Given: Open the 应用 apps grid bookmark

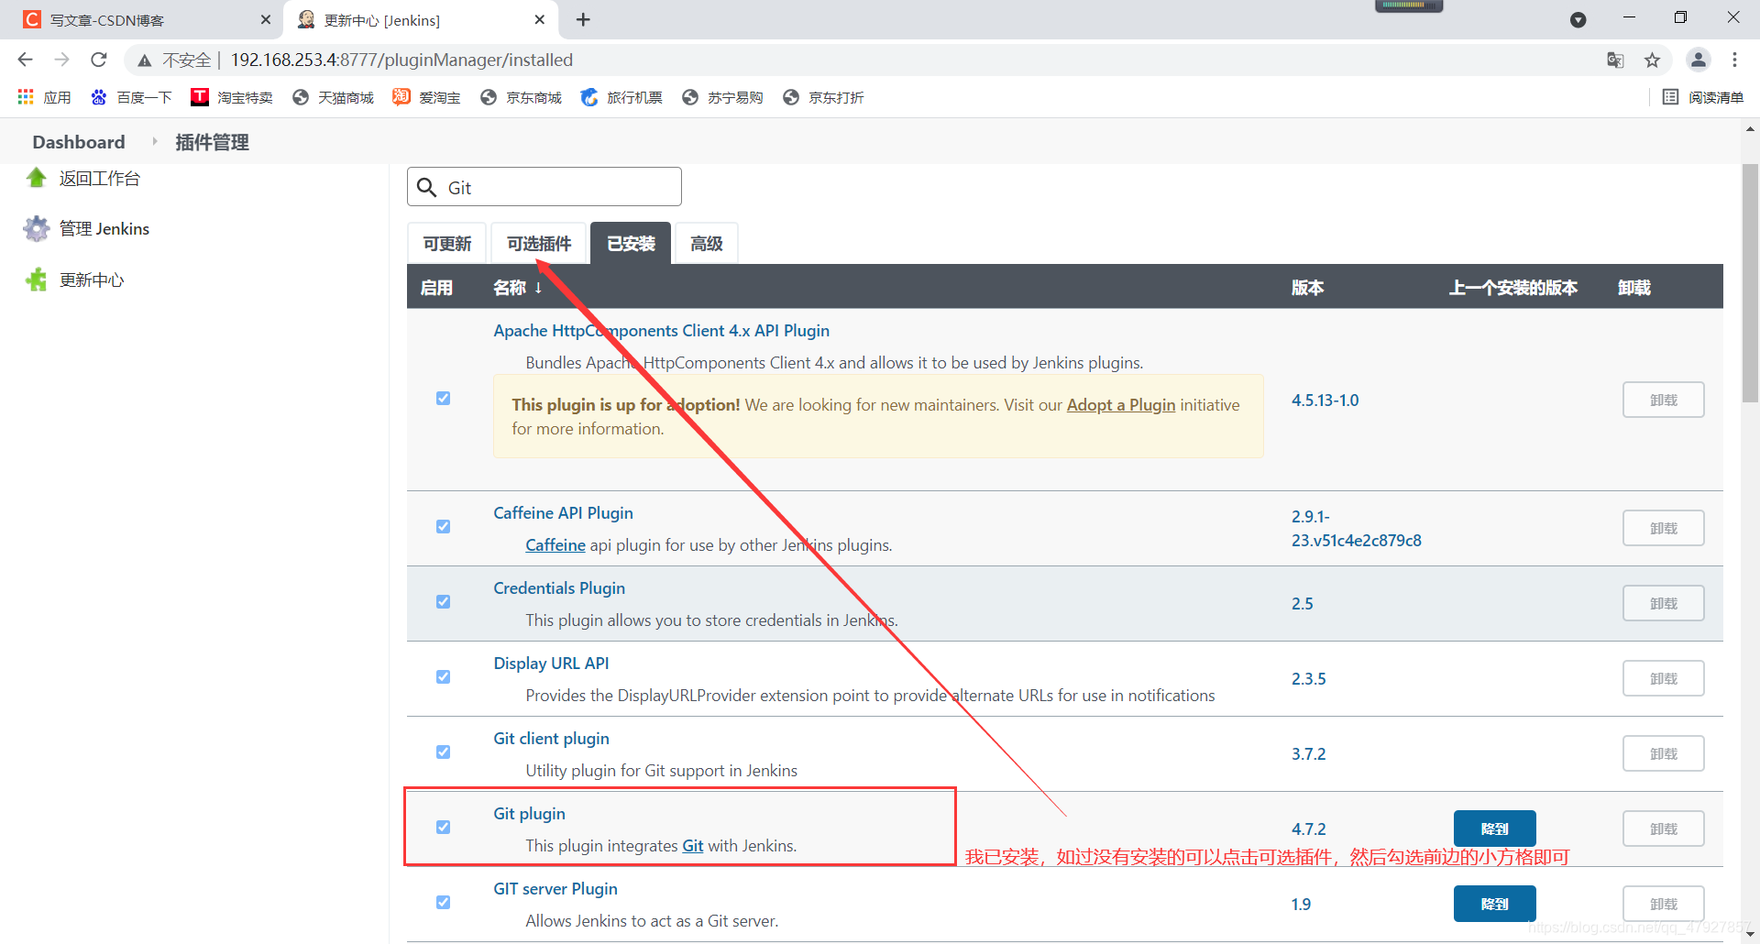Looking at the screenshot, I should [x=44, y=97].
